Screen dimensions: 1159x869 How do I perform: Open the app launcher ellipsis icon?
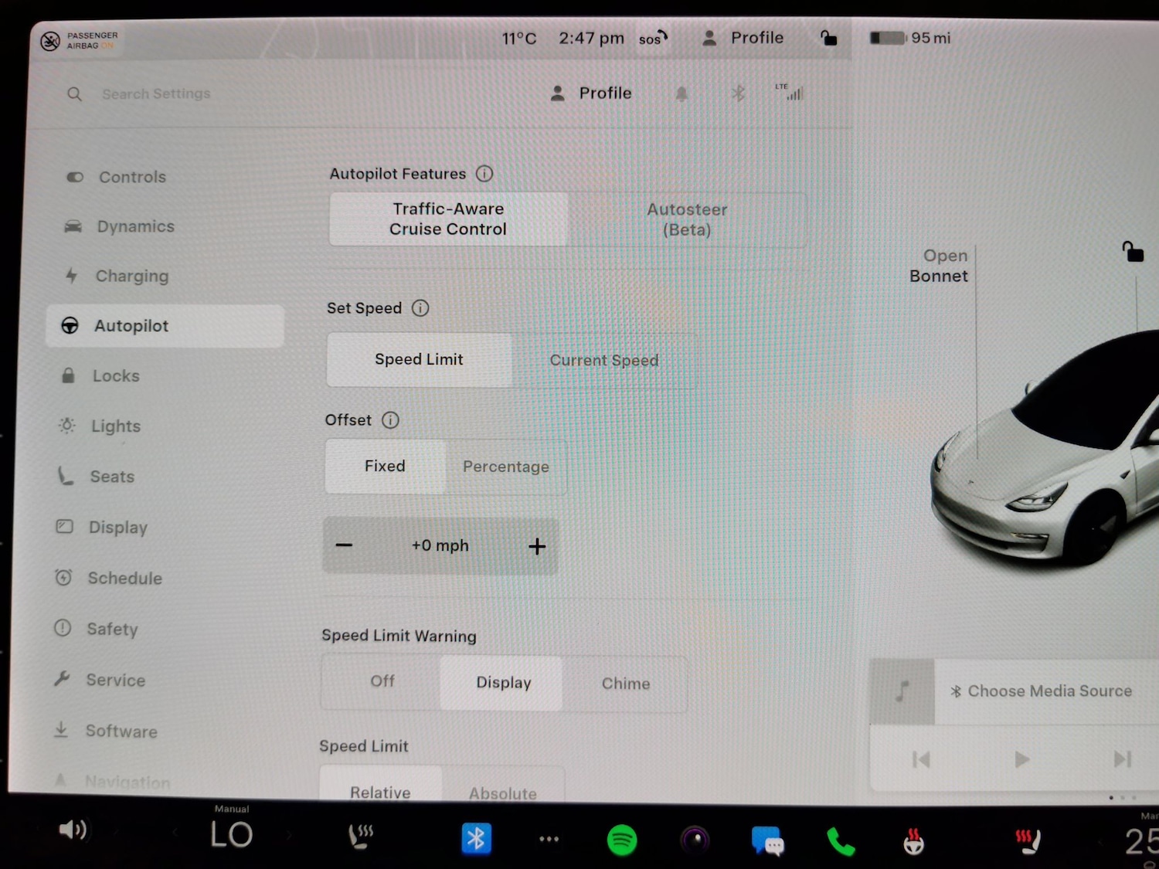tap(549, 839)
